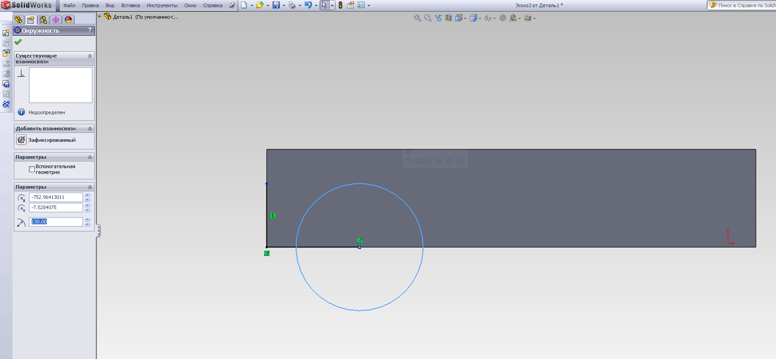Click the Print icon
Viewport: 776px width, 359px height.
[292, 5]
